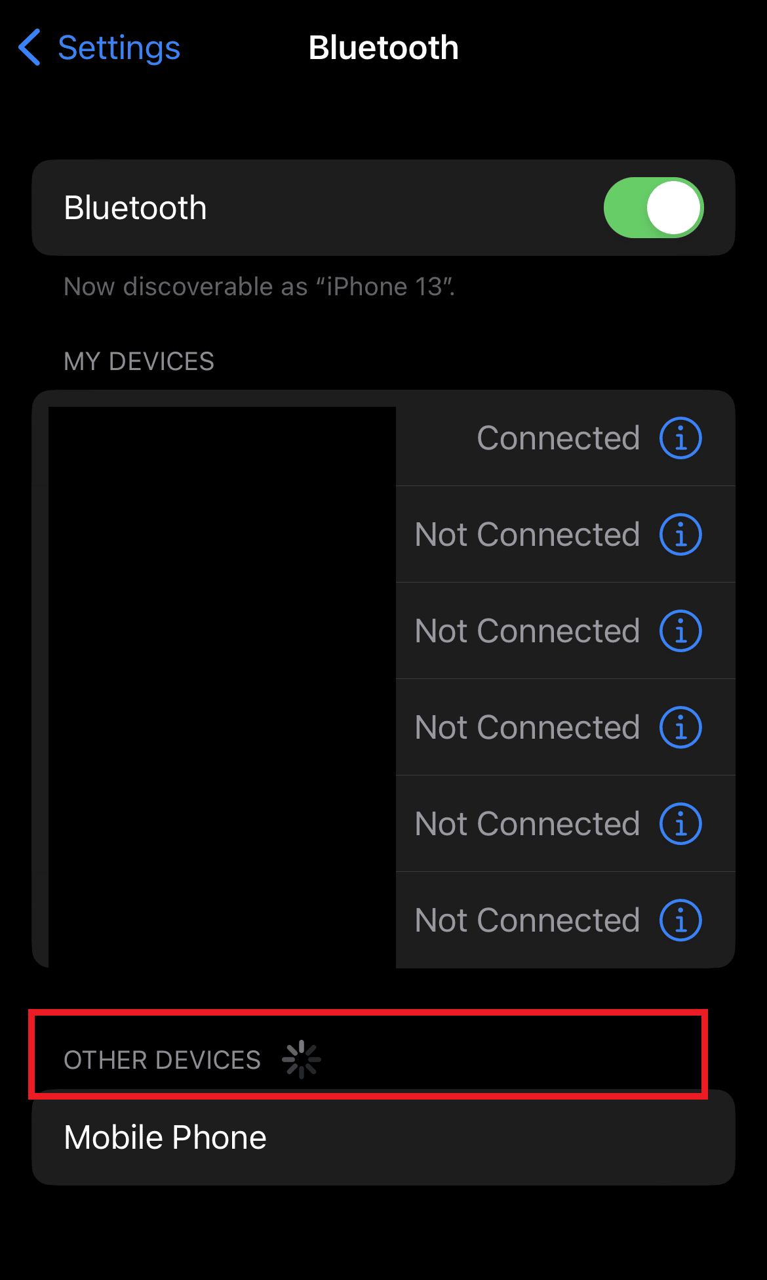Open info for the second device in My Devices
The height and width of the screenshot is (1280, 767).
(x=680, y=535)
